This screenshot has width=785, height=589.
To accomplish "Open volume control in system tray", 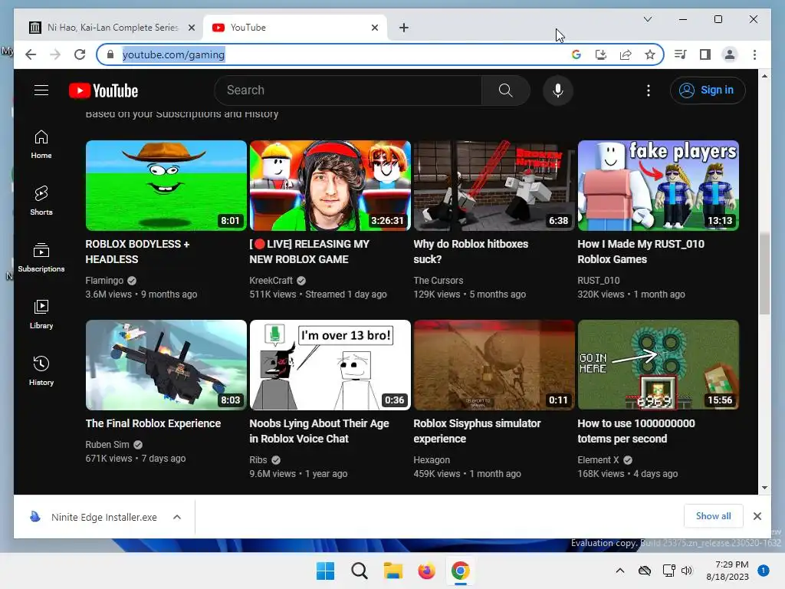I will pyautogui.click(x=687, y=571).
